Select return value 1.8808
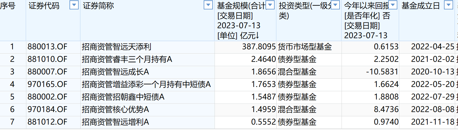The image size is (458, 130). pos(386,97)
